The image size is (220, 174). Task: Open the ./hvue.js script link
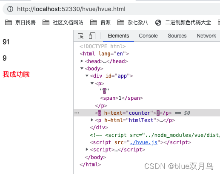point(143,142)
